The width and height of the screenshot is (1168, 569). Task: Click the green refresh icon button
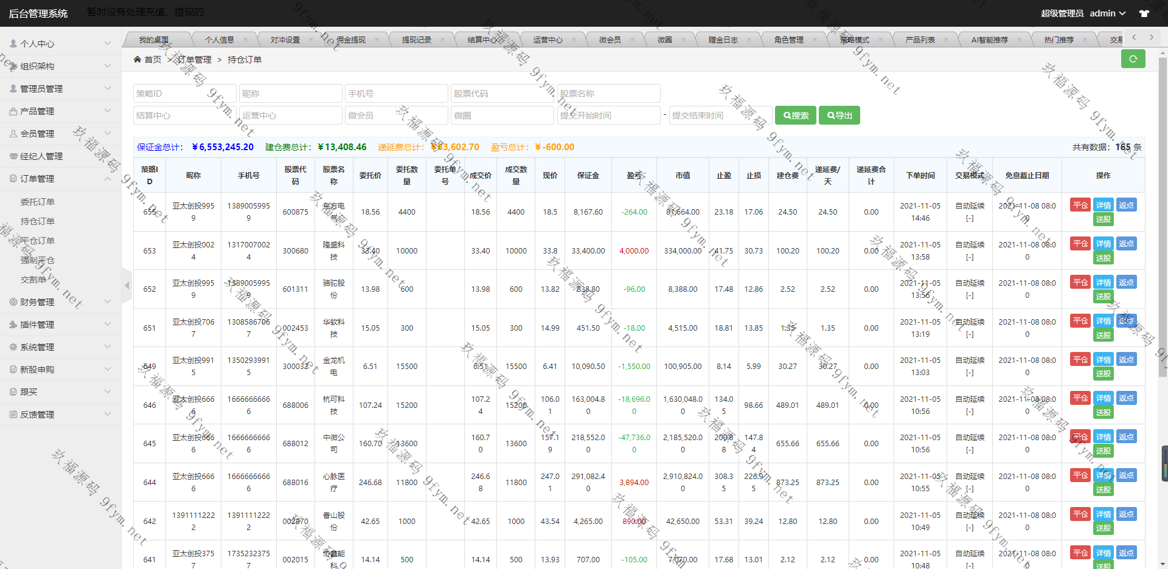click(x=1133, y=59)
